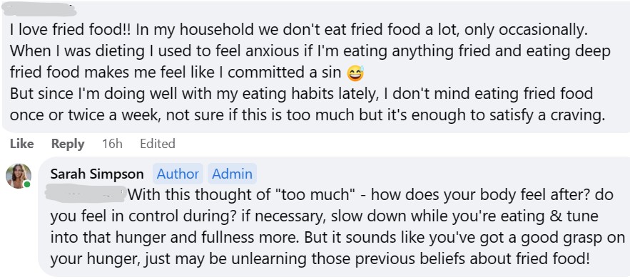
Task: Click Sarah Simpson's profile picture
Action: pos(19,176)
